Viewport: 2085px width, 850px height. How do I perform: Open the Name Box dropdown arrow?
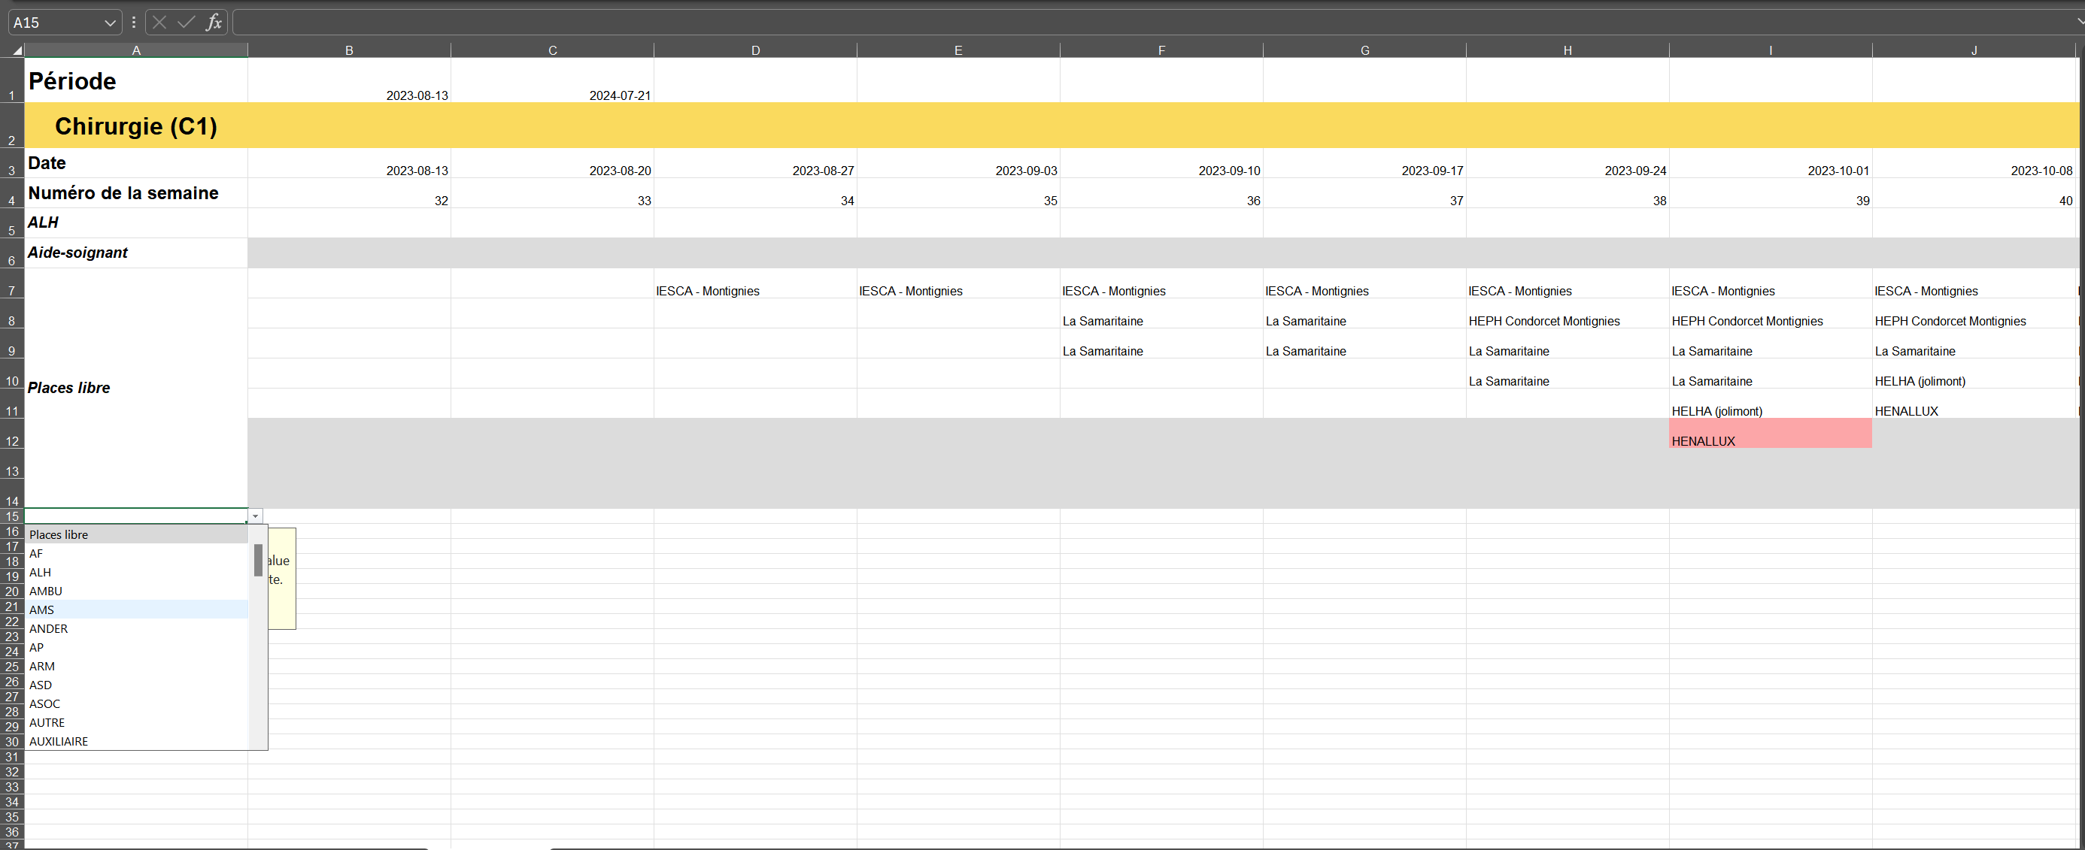click(x=110, y=23)
